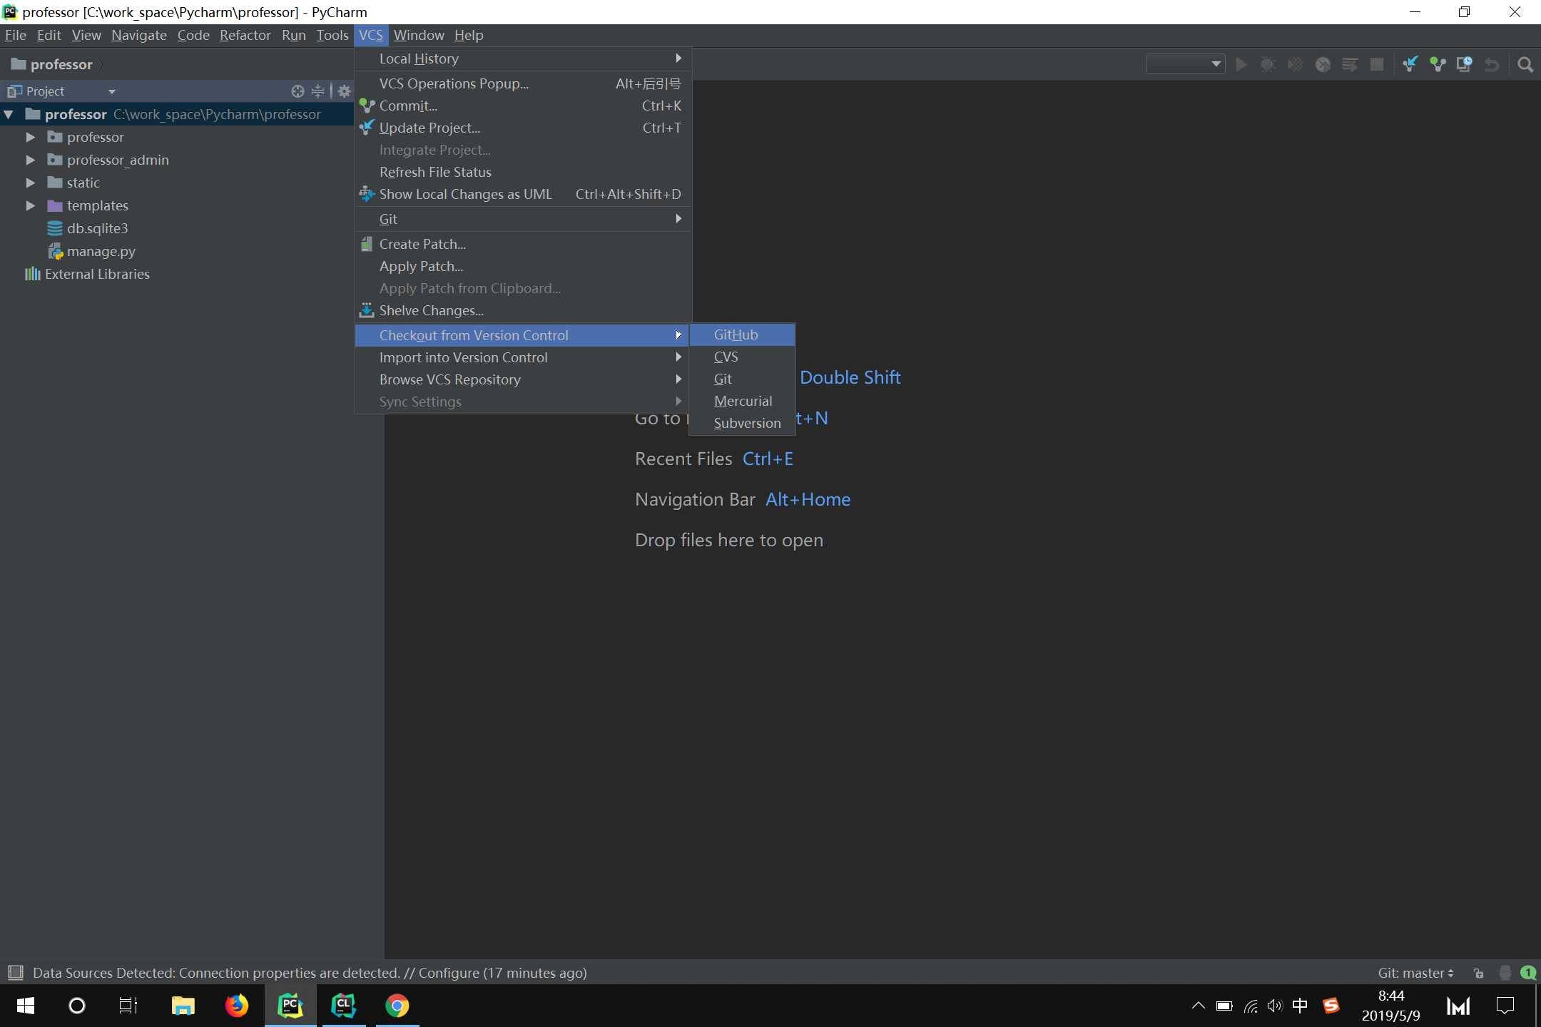Viewport: 1541px width, 1027px height.
Task: Select Update Project... menu entry
Action: [x=523, y=128]
